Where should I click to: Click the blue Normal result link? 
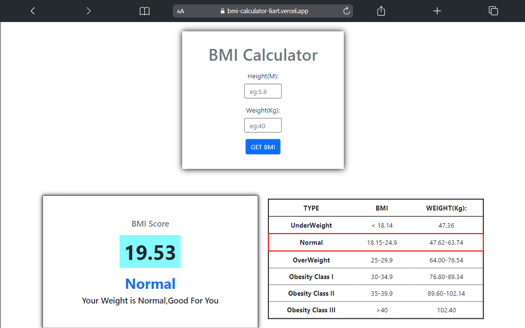150,284
